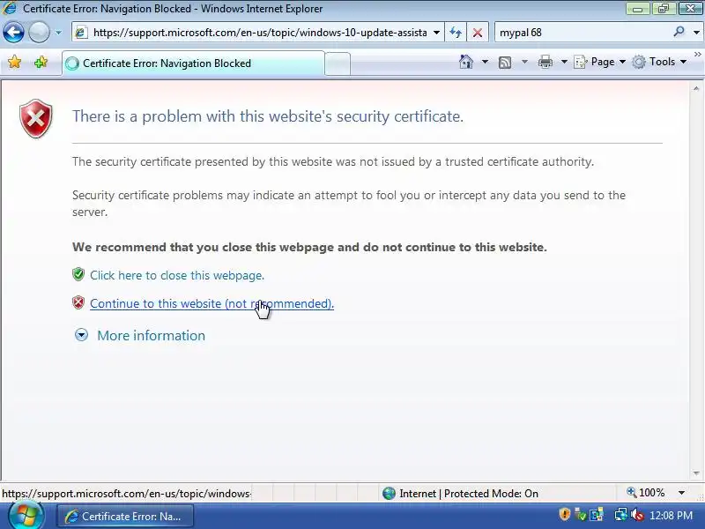Continue to this website (not recommended) link
Image resolution: width=705 pixels, height=529 pixels.
tap(211, 303)
